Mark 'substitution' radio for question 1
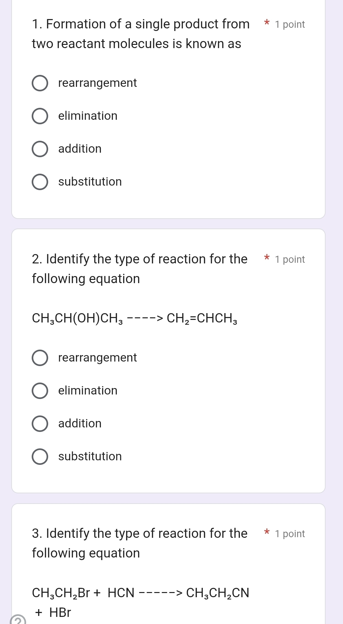The image size is (343, 624). tap(40, 182)
